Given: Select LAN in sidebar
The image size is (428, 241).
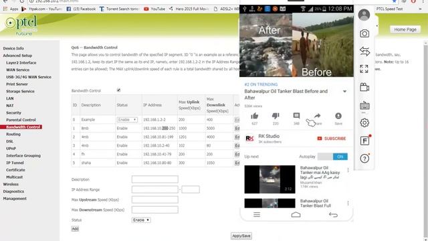Looking at the screenshot, I should 10,98.
